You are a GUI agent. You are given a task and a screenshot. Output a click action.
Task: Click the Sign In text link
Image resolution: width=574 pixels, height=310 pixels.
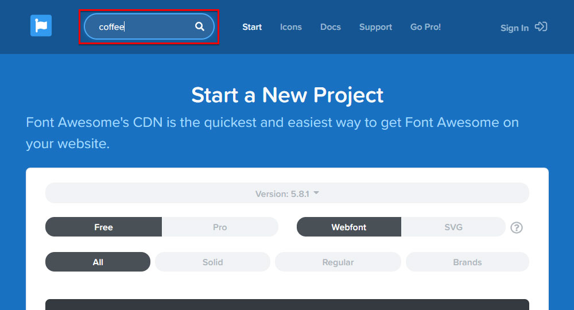[514, 28]
